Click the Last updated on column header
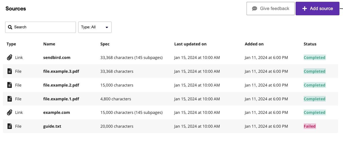Screen dimensions: 343x154 point(190,44)
